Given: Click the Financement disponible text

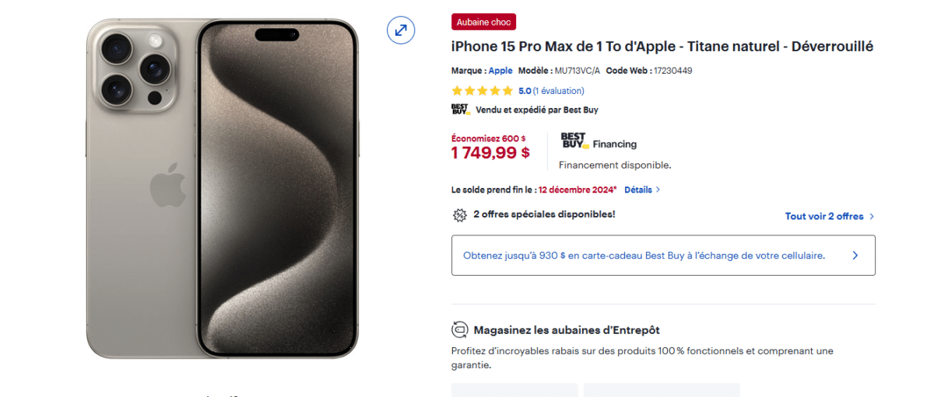Looking at the screenshot, I should (x=615, y=165).
